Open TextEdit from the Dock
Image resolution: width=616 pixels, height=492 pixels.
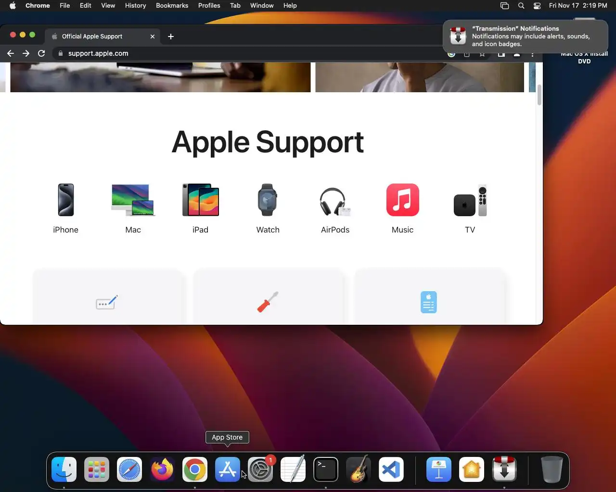pyautogui.click(x=293, y=469)
